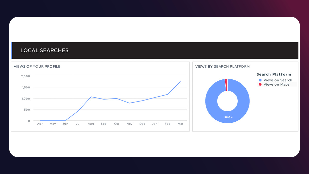Click the LOCAL SEARCHES header title
This screenshot has width=309, height=174.
coord(44,51)
